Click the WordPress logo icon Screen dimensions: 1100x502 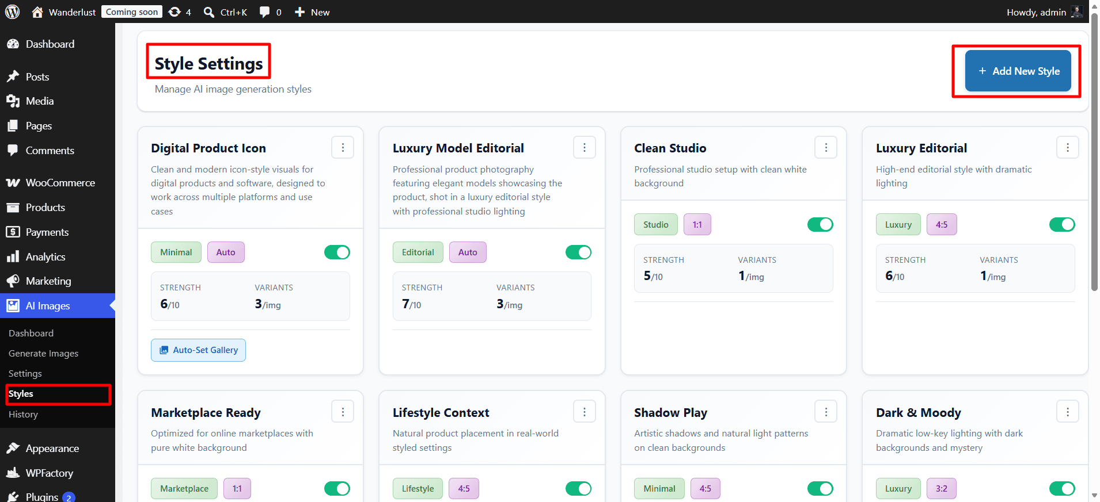[x=12, y=12]
